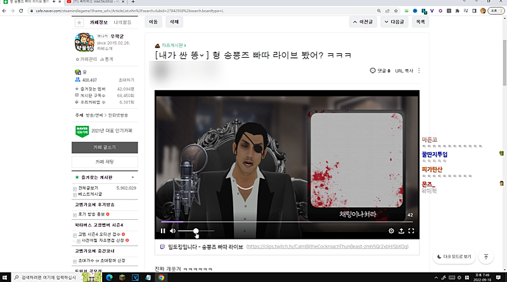Open video settings gear in player
The height and width of the screenshot is (282, 507).
tap(391, 231)
